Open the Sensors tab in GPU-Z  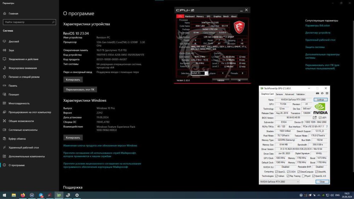click(279, 94)
